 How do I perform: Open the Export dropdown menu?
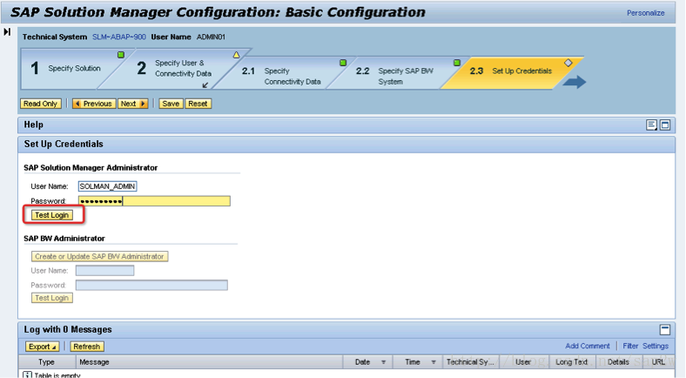coord(43,347)
